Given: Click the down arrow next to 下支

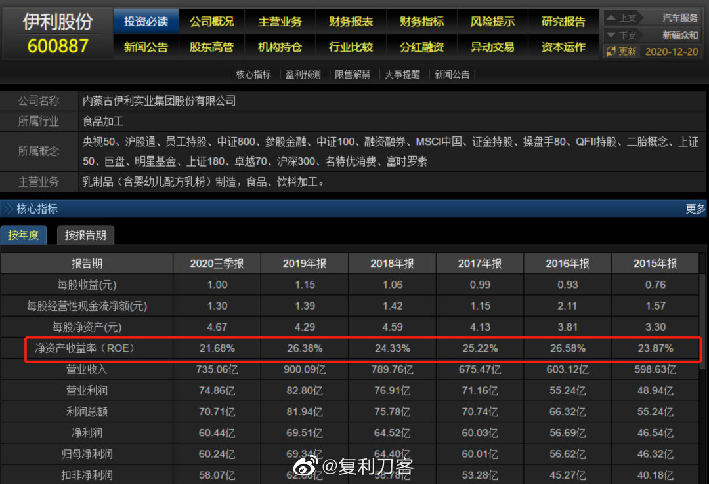Looking at the screenshot, I should tap(611, 35).
